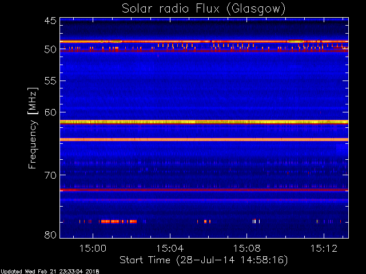The image size is (366, 274).
Task: Click the 60 frequency tick label
Action: pos(50,112)
